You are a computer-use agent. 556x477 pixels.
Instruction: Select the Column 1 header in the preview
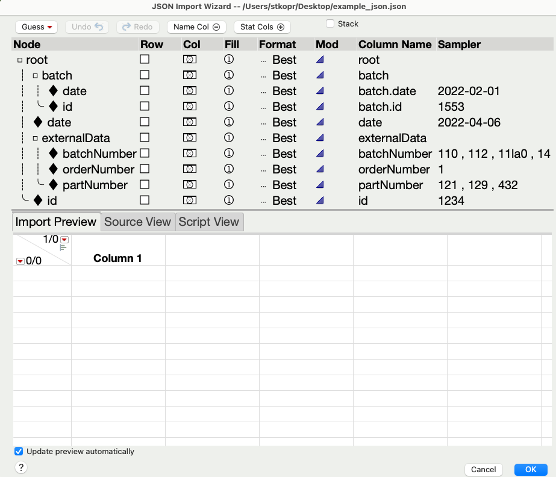[117, 258]
